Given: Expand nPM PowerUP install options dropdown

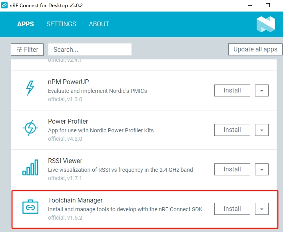Looking at the screenshot, I should (x=262, y=90).
